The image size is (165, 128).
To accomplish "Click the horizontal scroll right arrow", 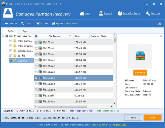I will [x=111, y=107].
